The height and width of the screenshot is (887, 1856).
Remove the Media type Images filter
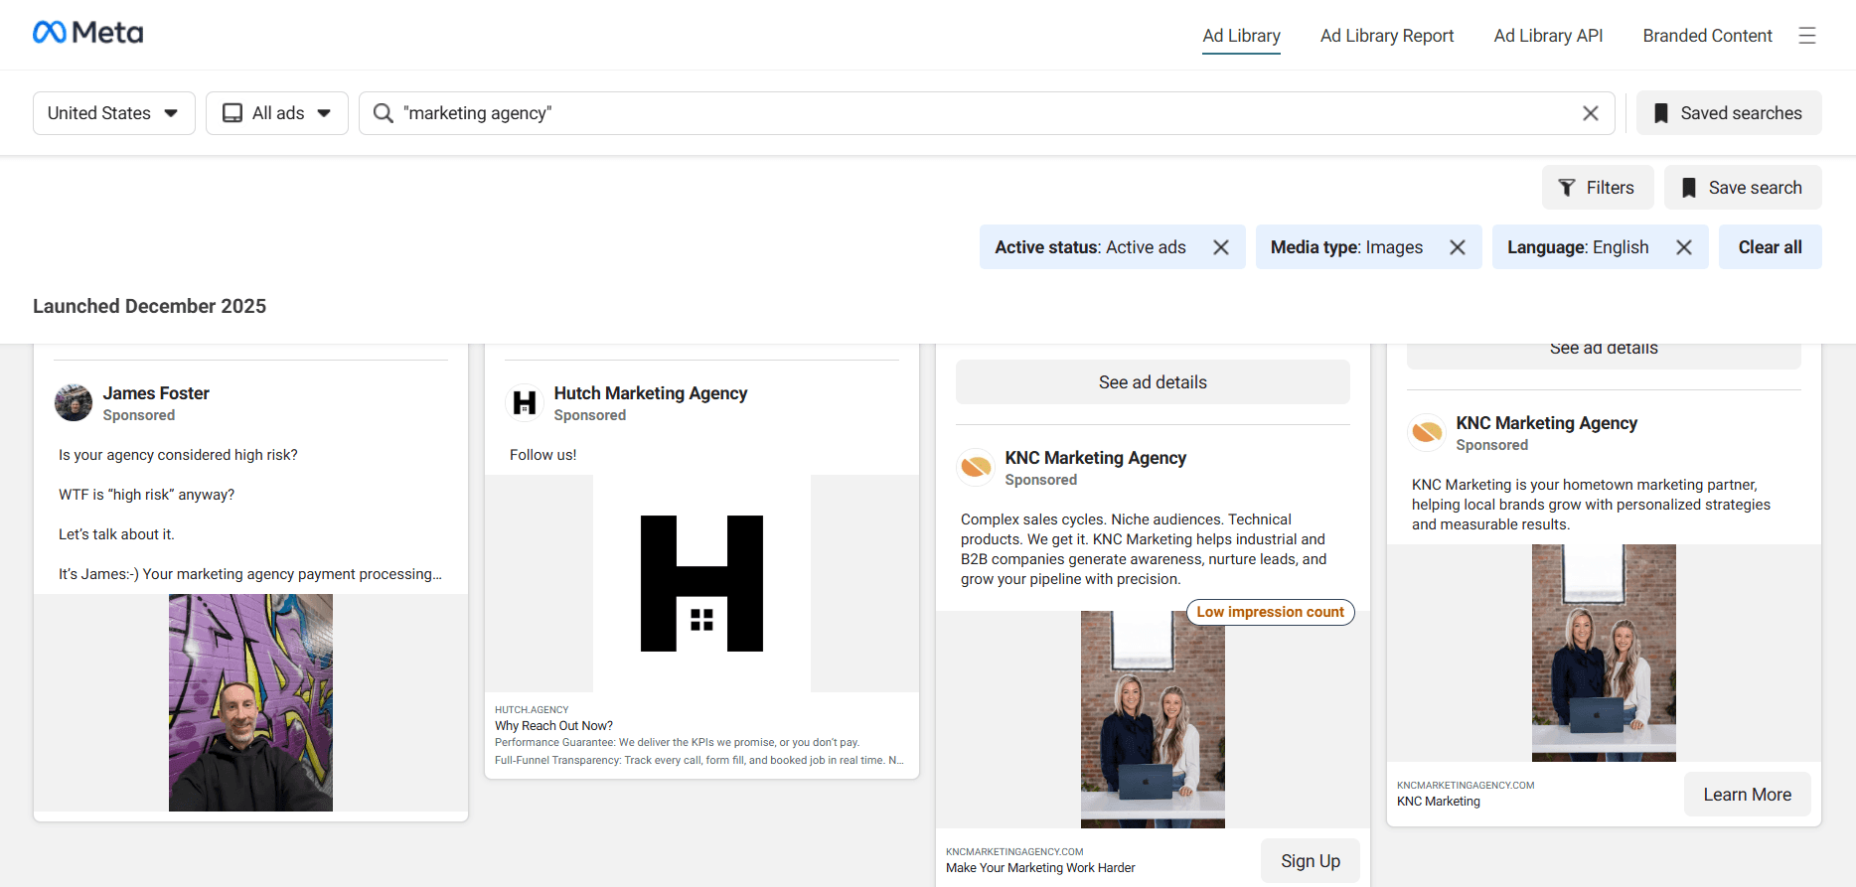[x=1458, y=247]
